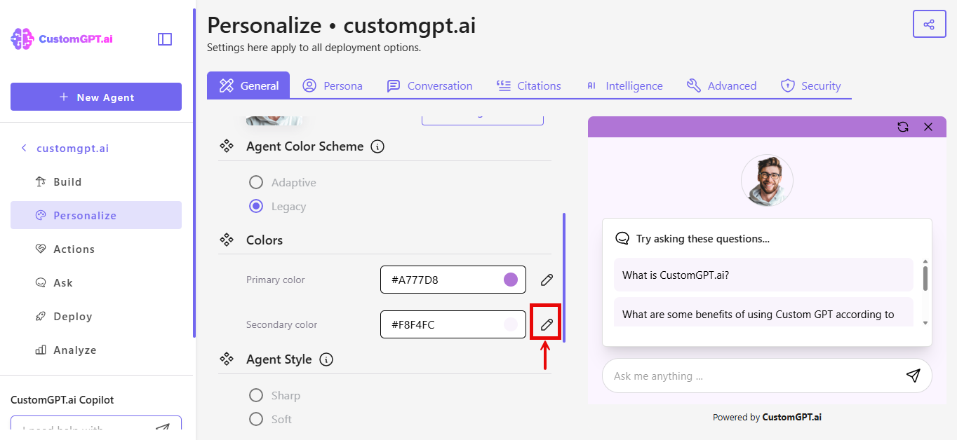
Task: Select the Sharp agent style option
Action: (x=256, y=394)
